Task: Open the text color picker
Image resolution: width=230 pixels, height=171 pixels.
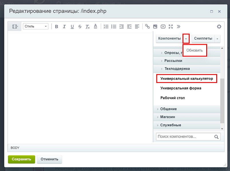Action: [96, 26]
